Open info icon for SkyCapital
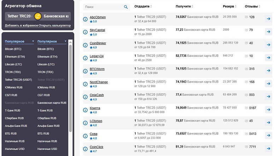This screenshot has width=274, height=156. click(x=85, y=32)
